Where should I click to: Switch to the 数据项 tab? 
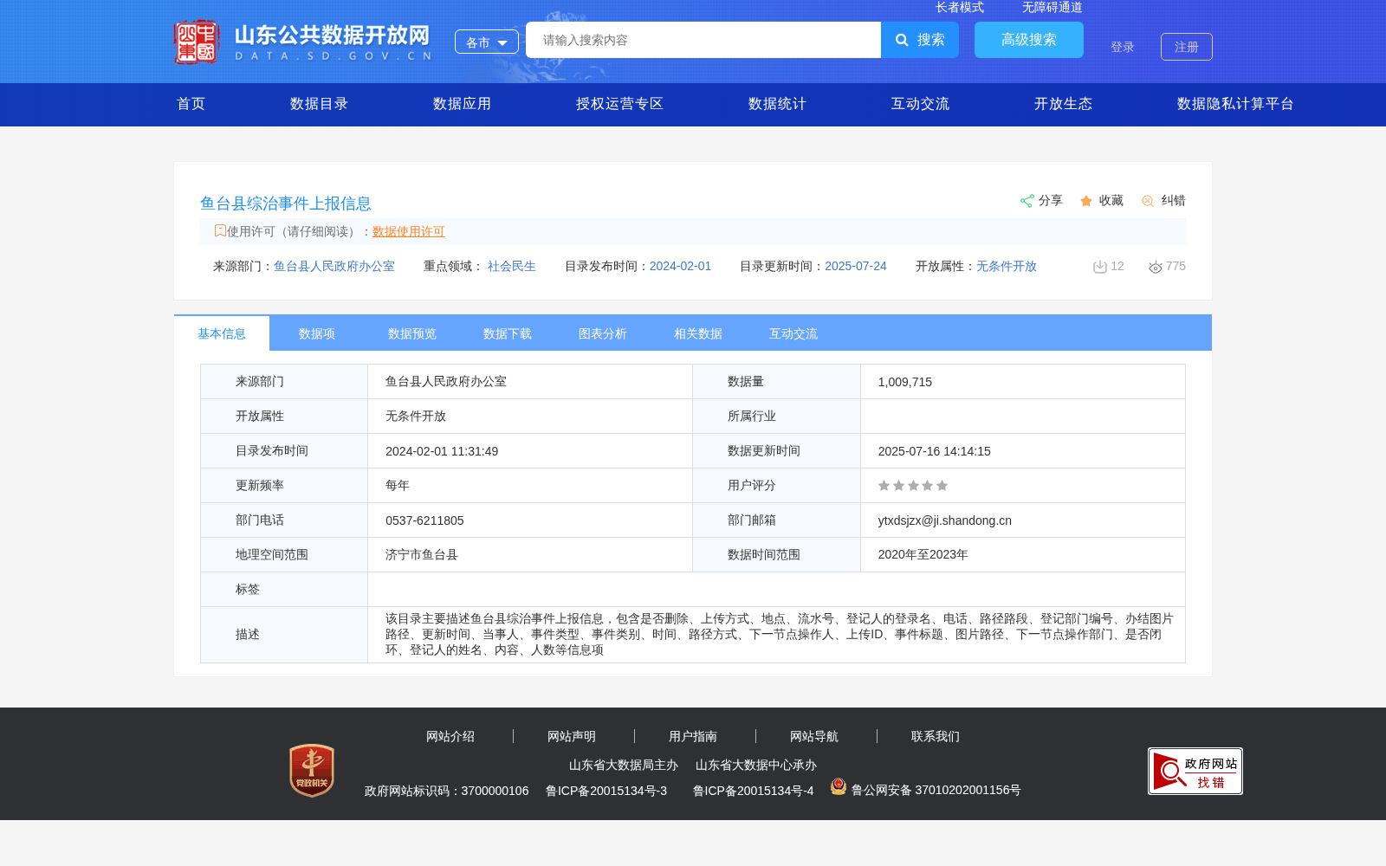317,333
